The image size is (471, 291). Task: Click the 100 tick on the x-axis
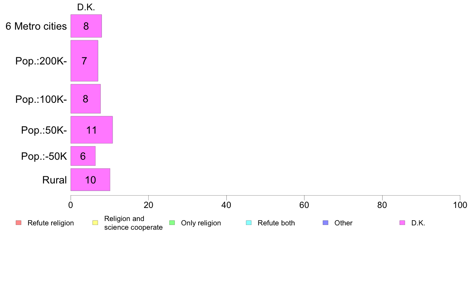coord(460,205)
